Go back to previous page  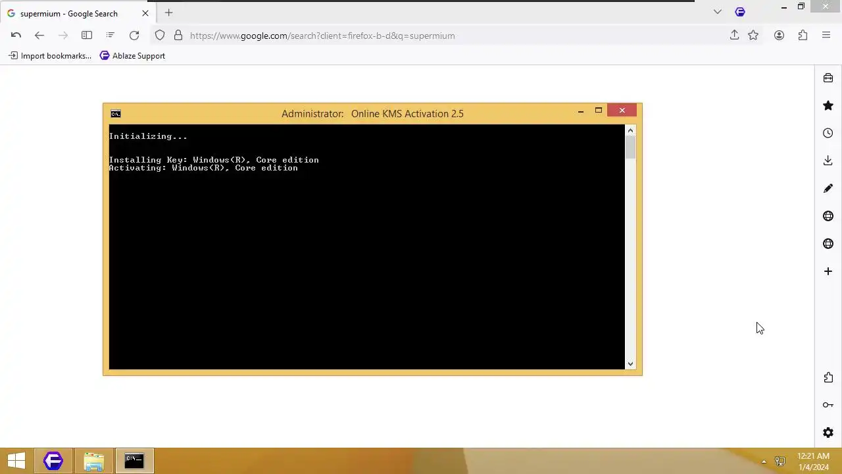[39, 36]
